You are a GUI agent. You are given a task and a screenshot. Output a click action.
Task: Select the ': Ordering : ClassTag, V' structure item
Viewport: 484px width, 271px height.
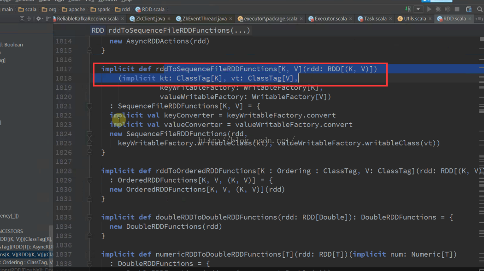pyautogui.click(x=27, y=262)
